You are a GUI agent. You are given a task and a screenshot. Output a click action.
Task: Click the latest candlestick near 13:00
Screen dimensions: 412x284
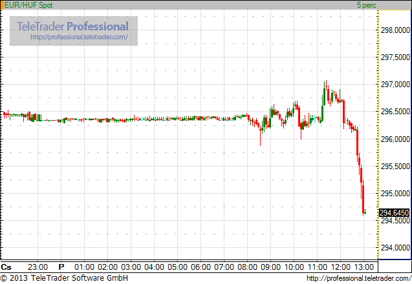(x=365, y=212)
